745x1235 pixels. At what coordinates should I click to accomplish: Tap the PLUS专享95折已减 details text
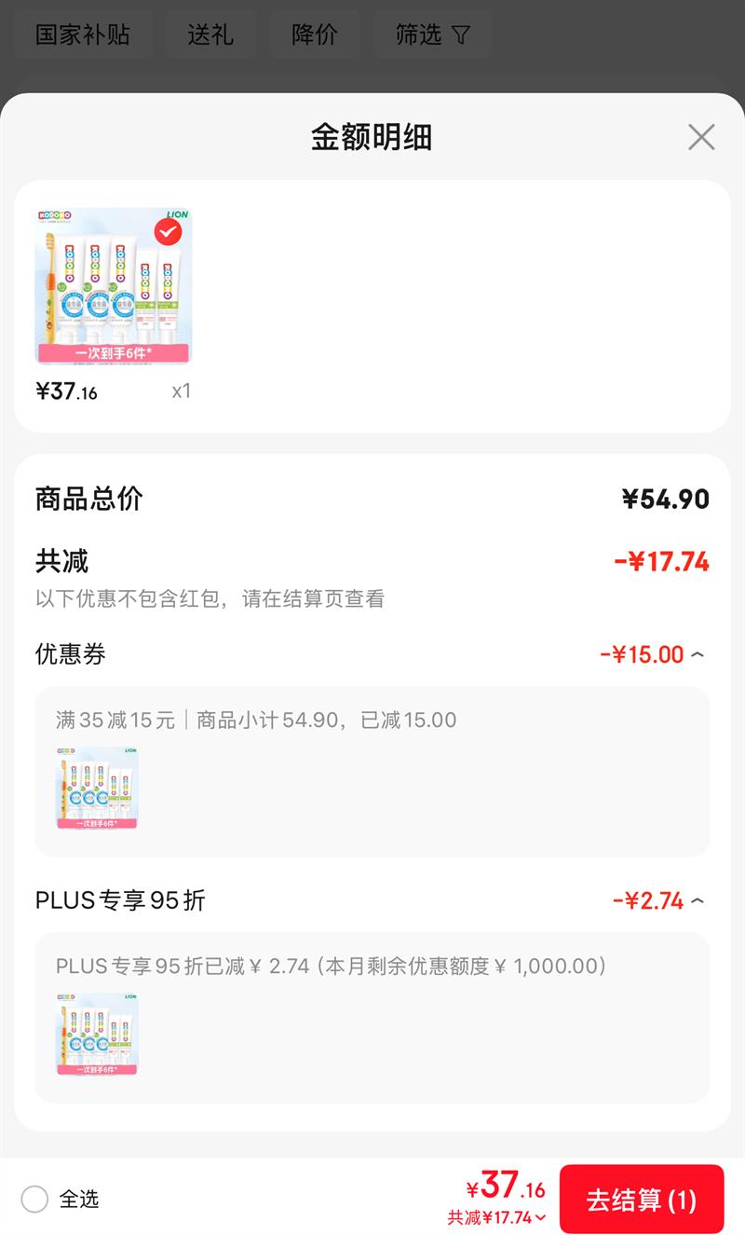click(331, 966)
